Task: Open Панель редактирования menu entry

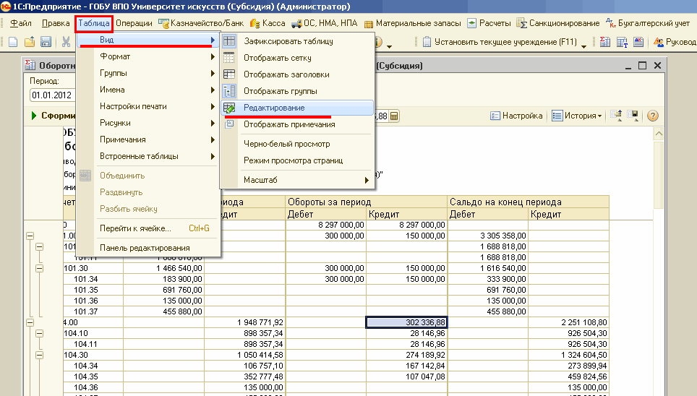Action: tap(145, 248)
